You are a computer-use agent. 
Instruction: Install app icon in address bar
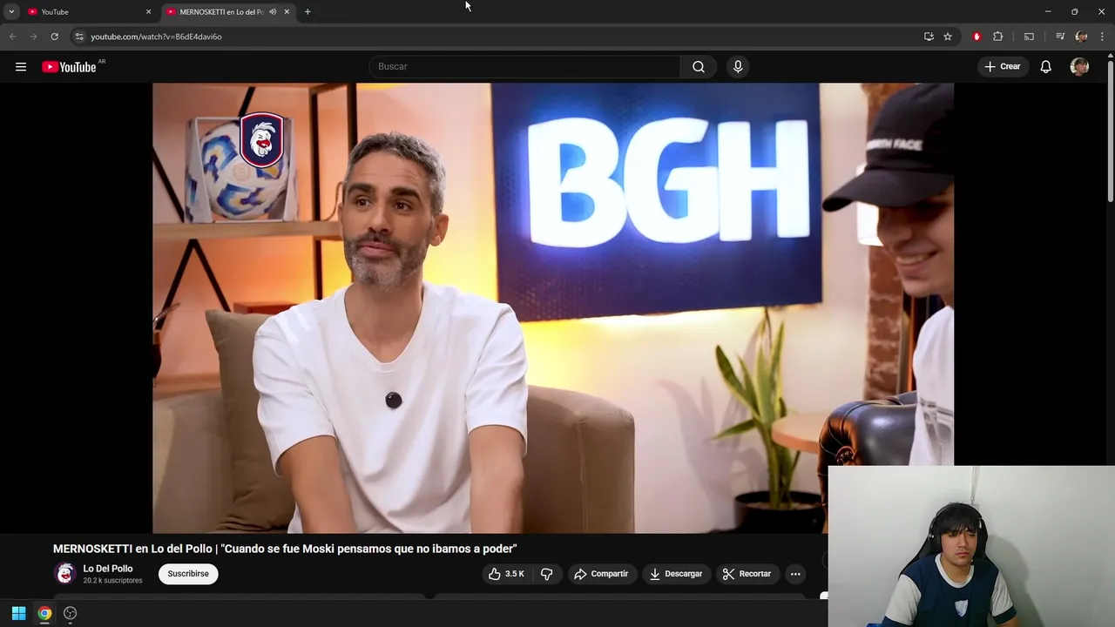929,37
